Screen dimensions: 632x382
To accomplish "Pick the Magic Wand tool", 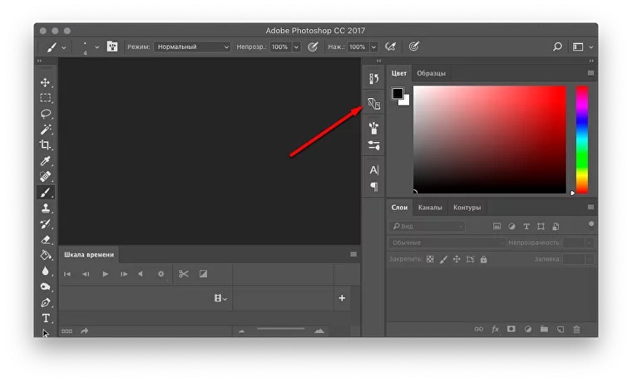I will point(46,130).
